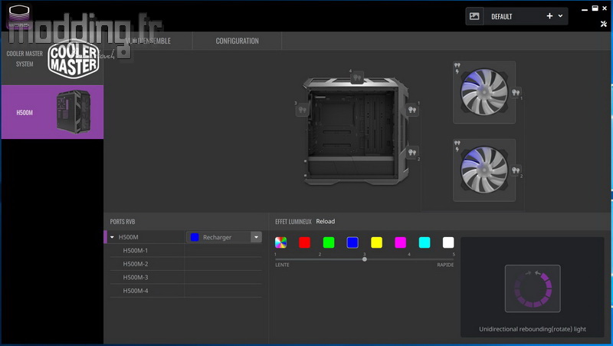613x346 pixels.
Task: Select the H500M-1 port row
Action: [x=185, y=251]
